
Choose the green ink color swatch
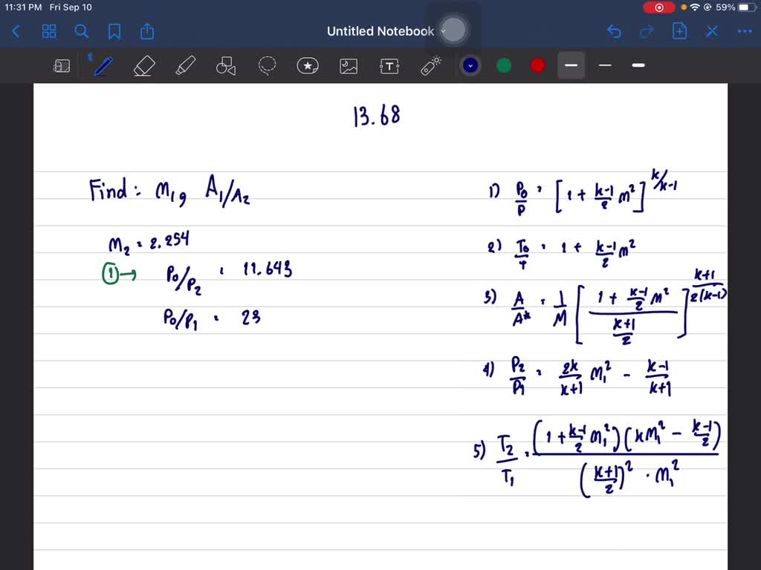point(504,65)
